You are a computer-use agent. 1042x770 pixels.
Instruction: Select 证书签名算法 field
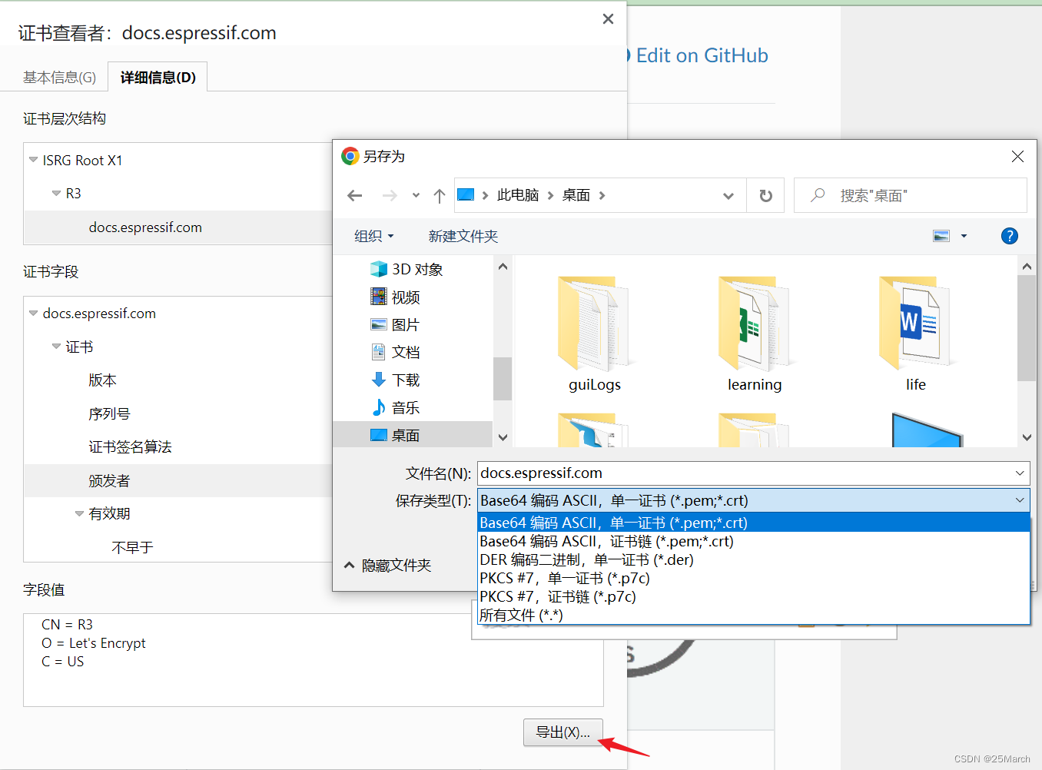[x=130, y=447]
